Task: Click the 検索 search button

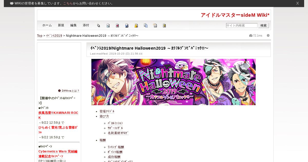Action: point(264,25)
